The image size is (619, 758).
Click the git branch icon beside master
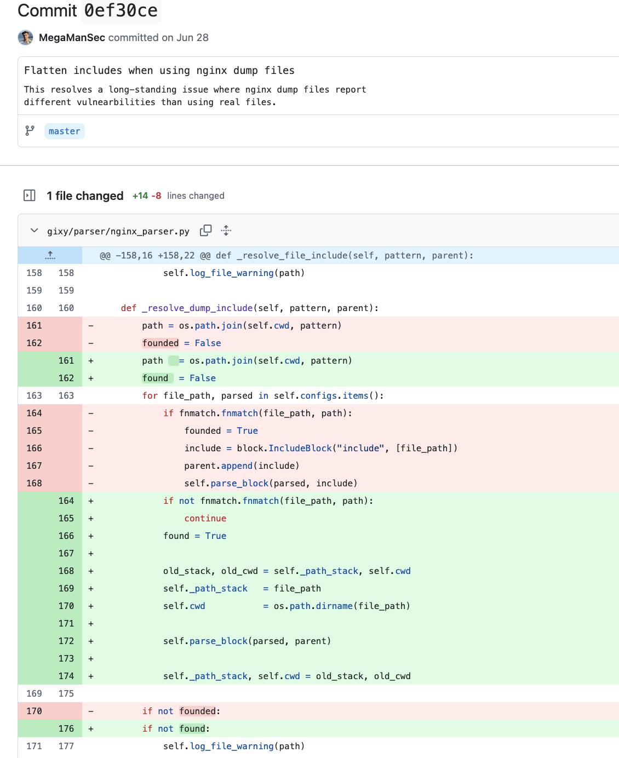tap(30, 131)
